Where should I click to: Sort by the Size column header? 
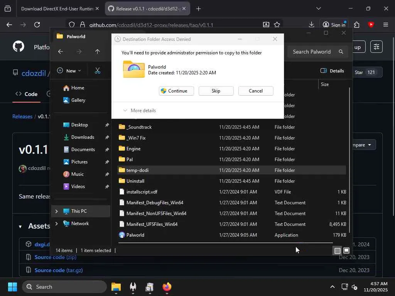[325, 84]
